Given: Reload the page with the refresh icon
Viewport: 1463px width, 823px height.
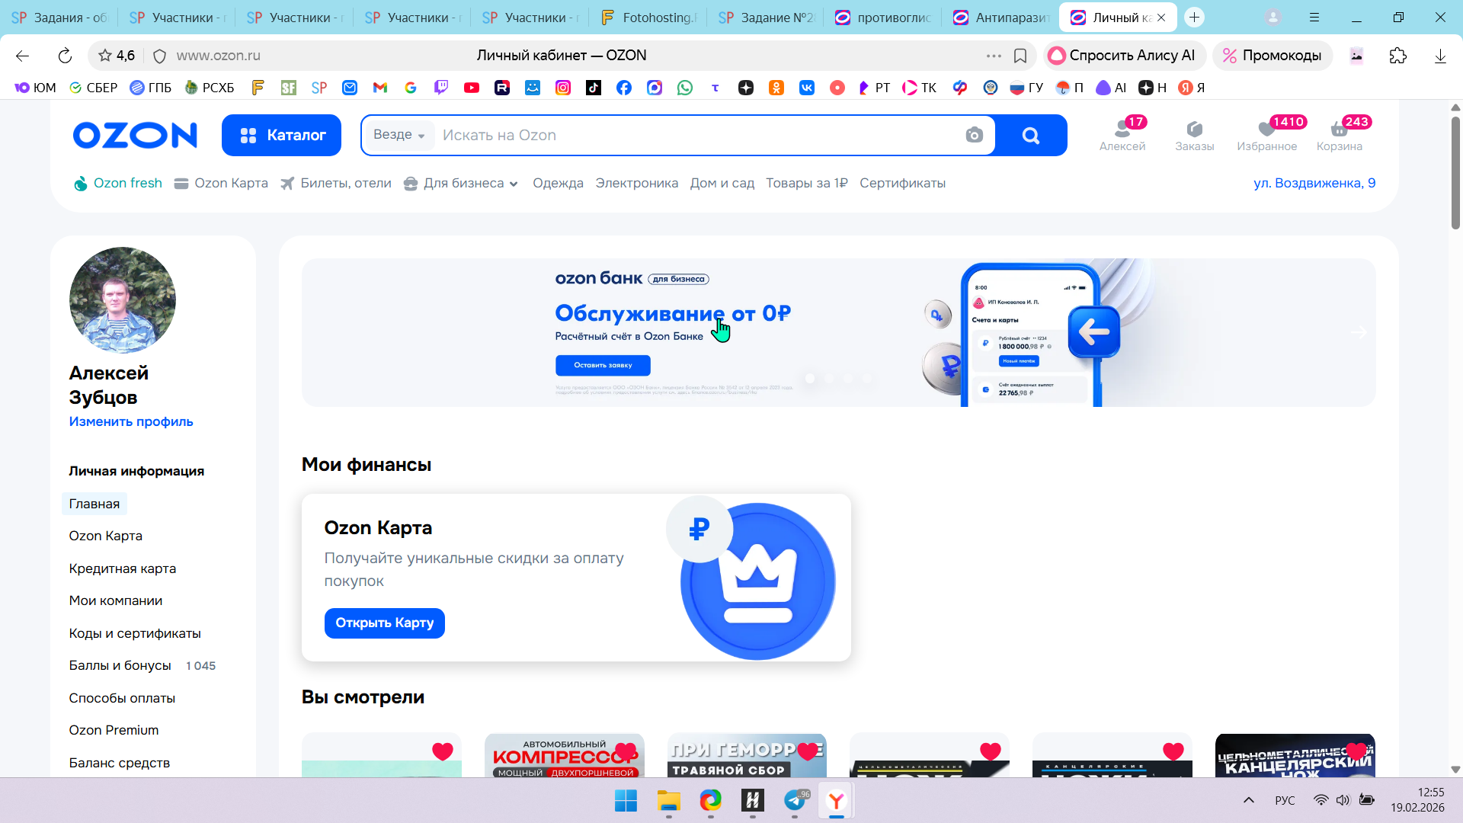Looking at the screenshot, I should (x=65, y=56).
